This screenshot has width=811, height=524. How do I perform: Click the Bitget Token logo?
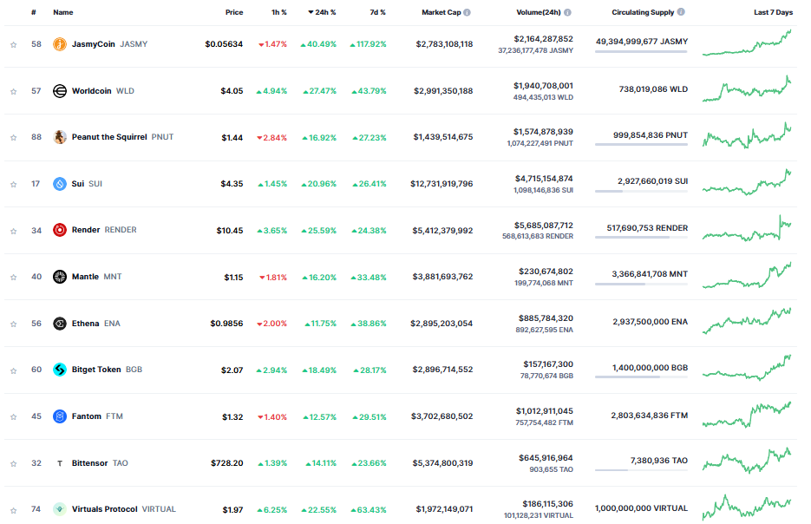coord(60,370)
